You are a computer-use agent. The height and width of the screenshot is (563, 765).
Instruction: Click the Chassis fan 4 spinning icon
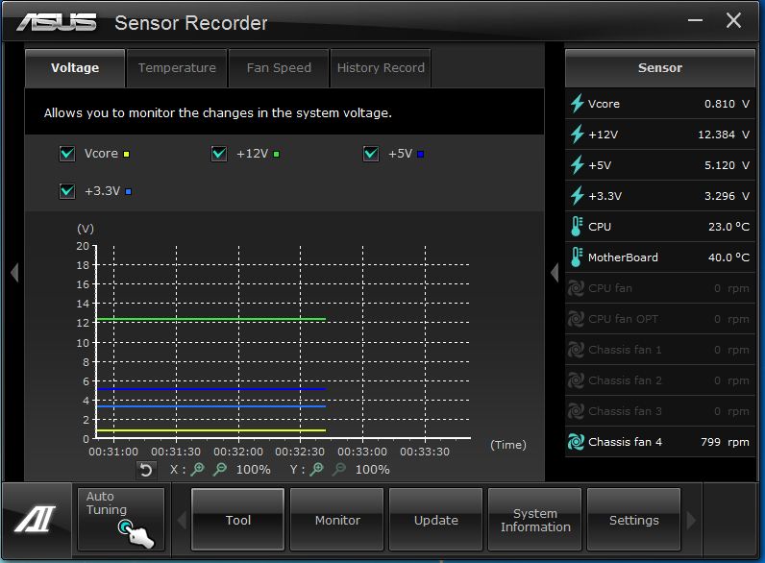point(577,442)
